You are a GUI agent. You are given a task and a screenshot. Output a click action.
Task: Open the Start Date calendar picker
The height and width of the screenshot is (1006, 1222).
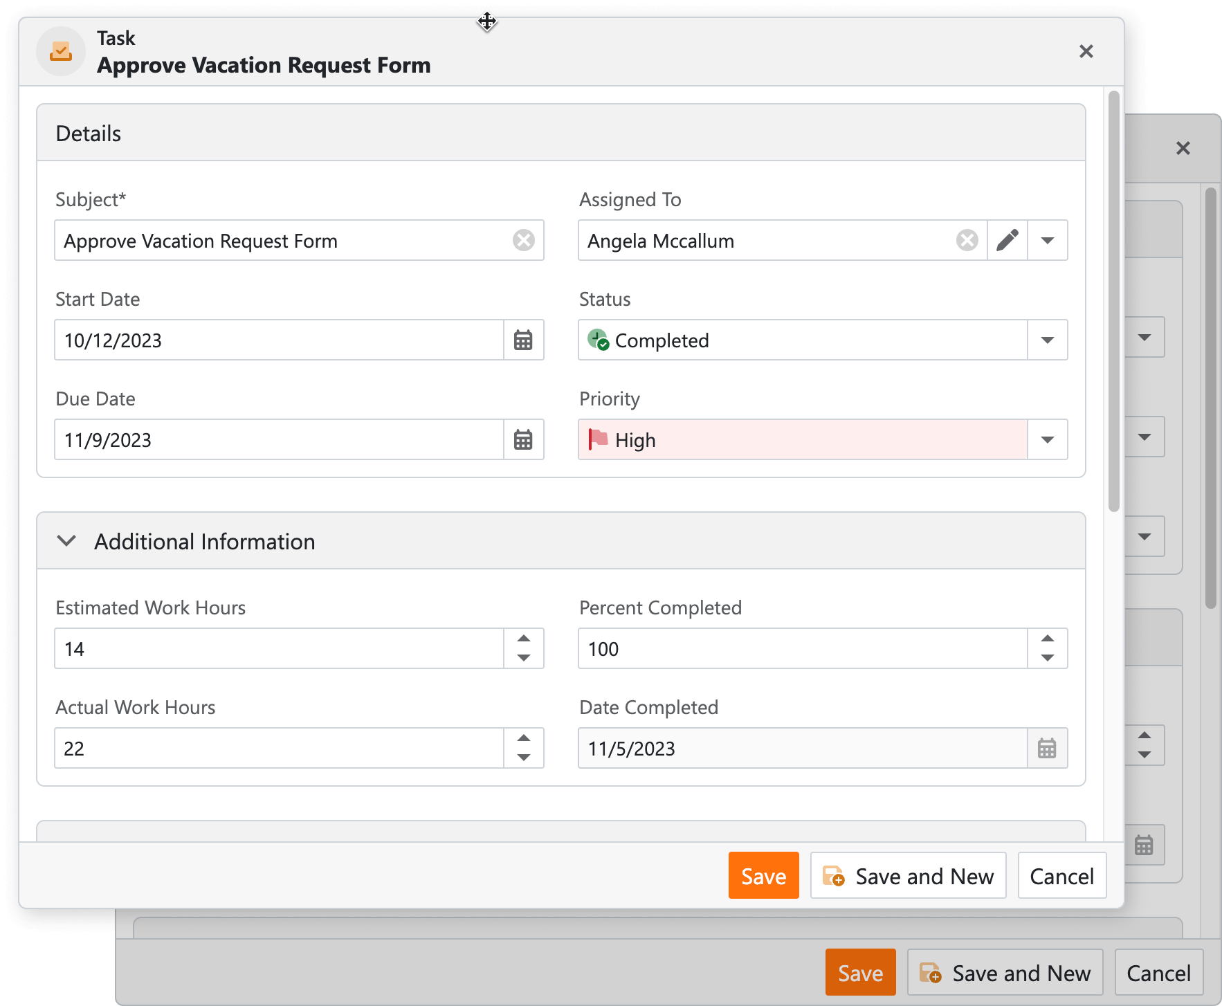pos(524,340)
